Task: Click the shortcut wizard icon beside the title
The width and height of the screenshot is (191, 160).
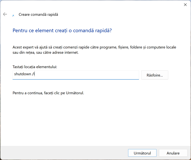Action: coord(13,15)
